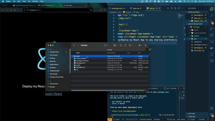Click the localhost:3000 address bar
The width and height of the screenshot is (215, 121).
pyautogui.click(x=57, y=10)
